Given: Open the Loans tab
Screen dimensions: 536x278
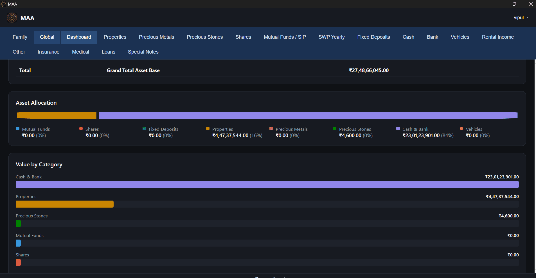Looking at the screenshot, I should (109, 52).
